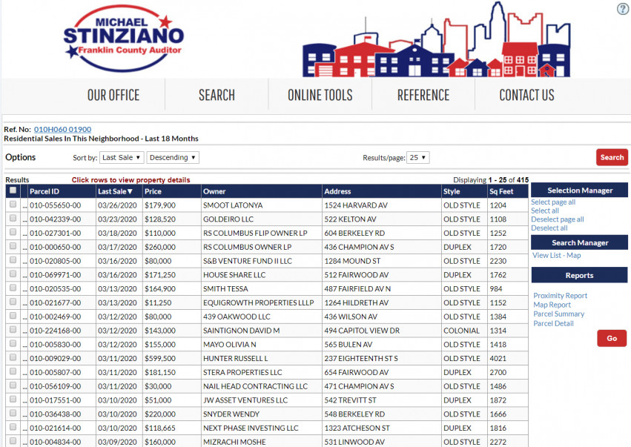Expand the Descending sort order dropdown

coord(173,157)
